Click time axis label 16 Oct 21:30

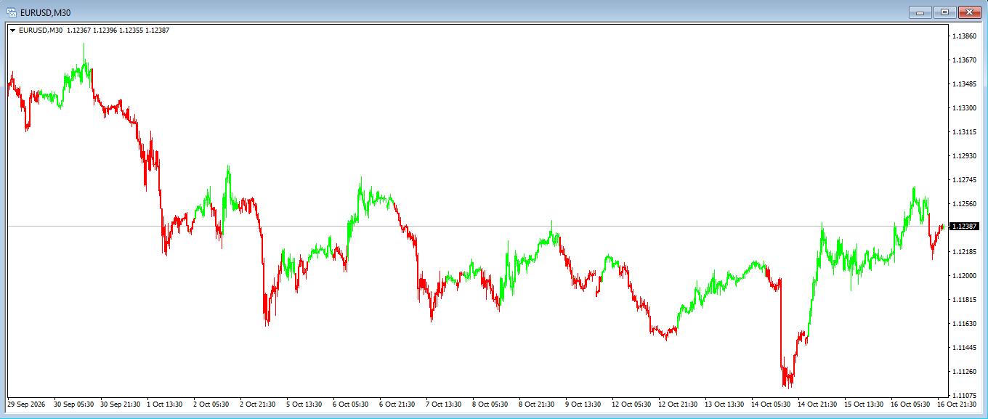[957, 404]
